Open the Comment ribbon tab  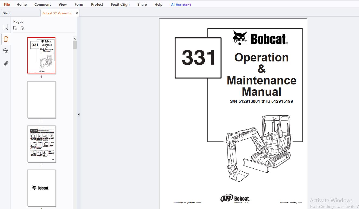(x=43, y=4)
